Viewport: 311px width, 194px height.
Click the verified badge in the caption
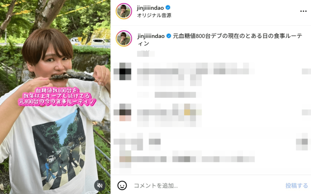169,36
